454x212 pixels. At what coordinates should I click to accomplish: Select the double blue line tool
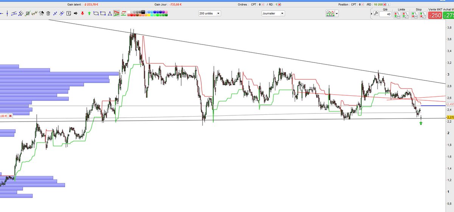pos(62,13)
